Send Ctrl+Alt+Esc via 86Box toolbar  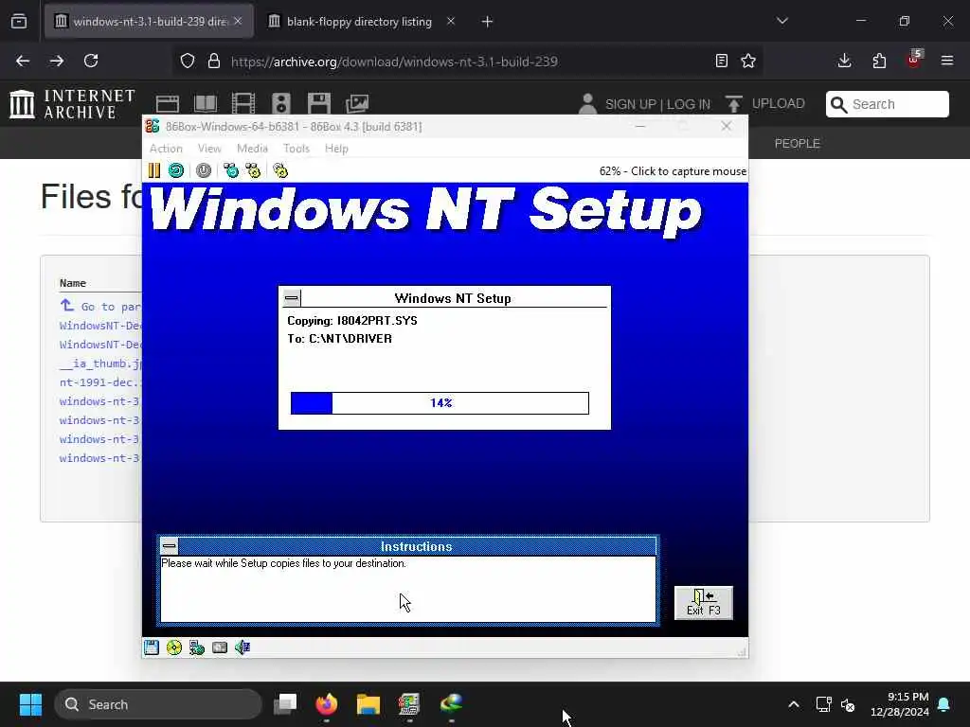point(253,170)
